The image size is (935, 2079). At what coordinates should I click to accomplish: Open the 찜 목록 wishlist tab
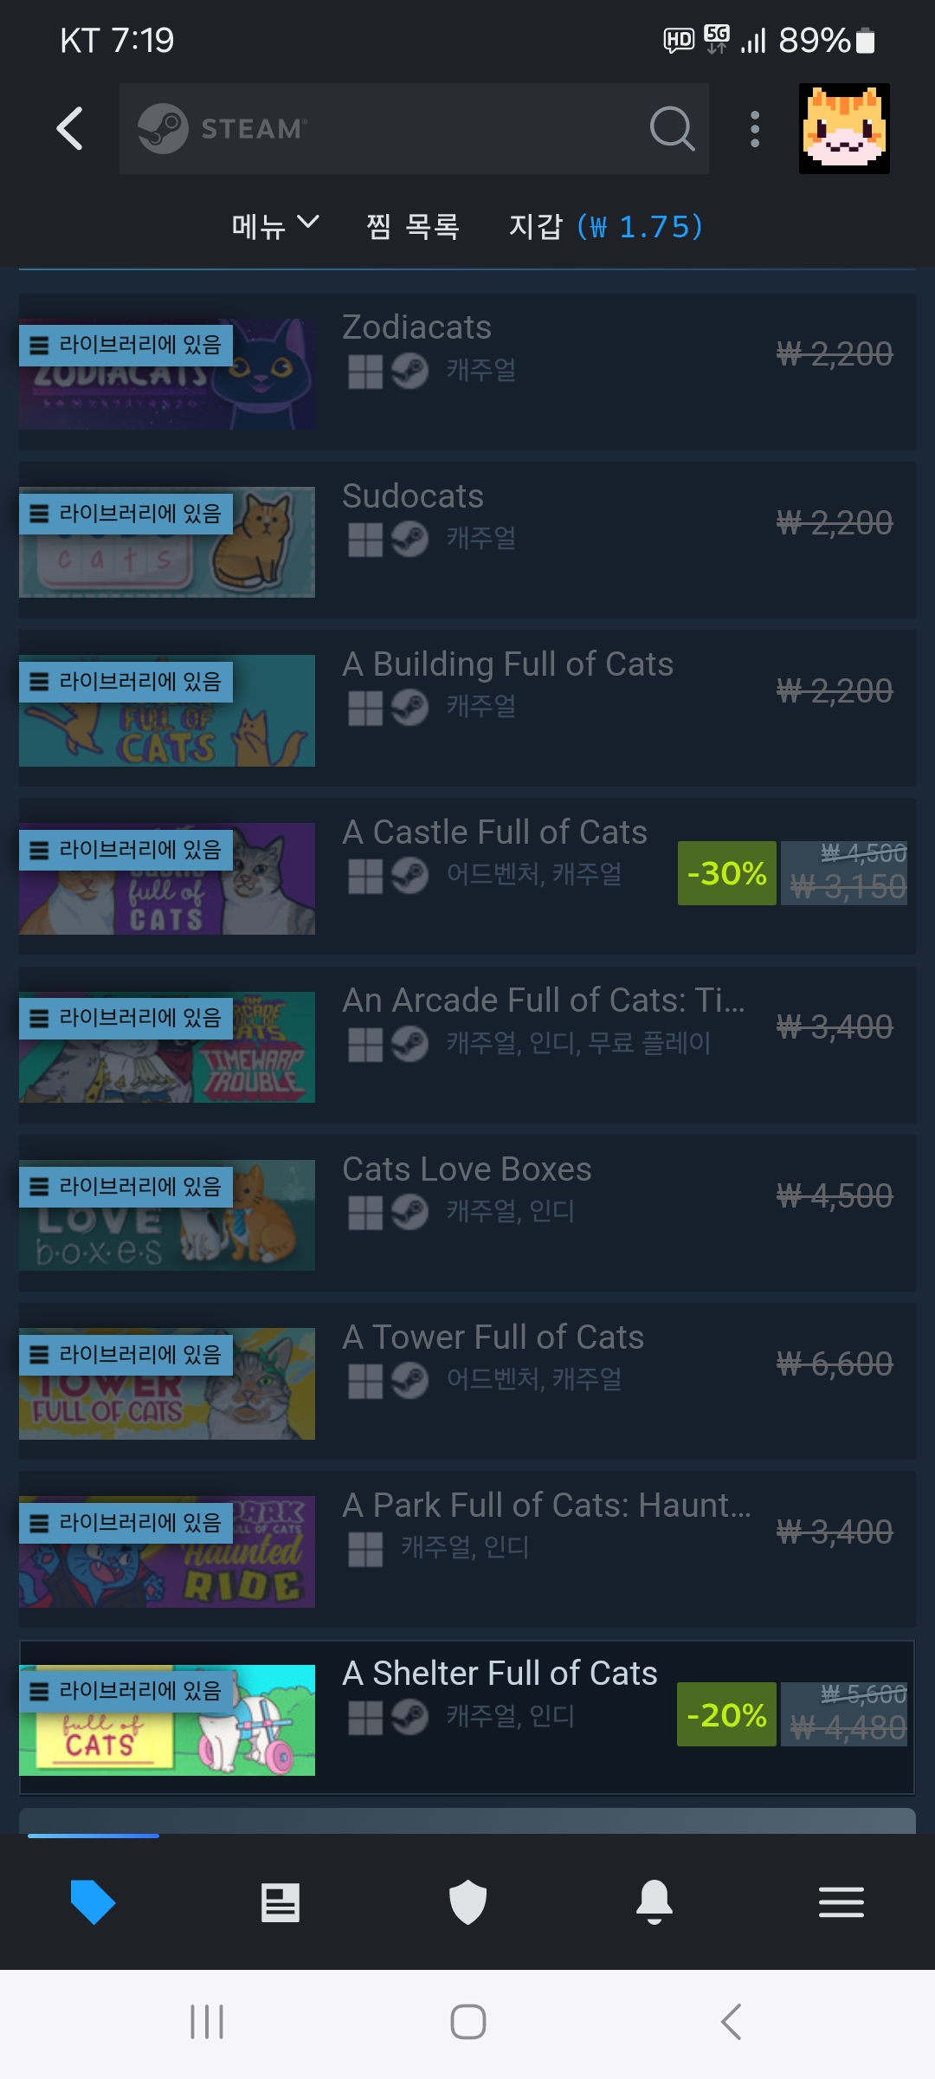click(413, 226)
